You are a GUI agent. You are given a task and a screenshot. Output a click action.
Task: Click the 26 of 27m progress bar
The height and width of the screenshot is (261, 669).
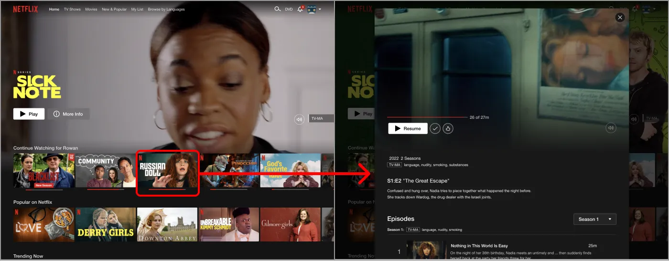427,117
